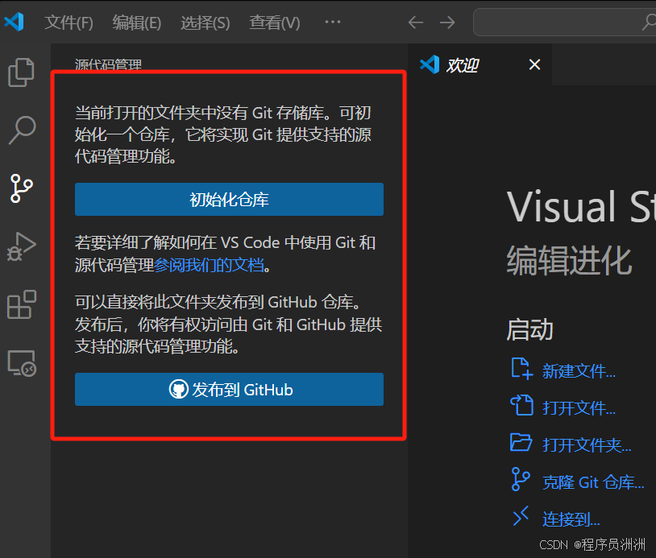Click the 发布到 GitHub button
The height and width of the screenshot is (558, 656).
pos(229,389)
